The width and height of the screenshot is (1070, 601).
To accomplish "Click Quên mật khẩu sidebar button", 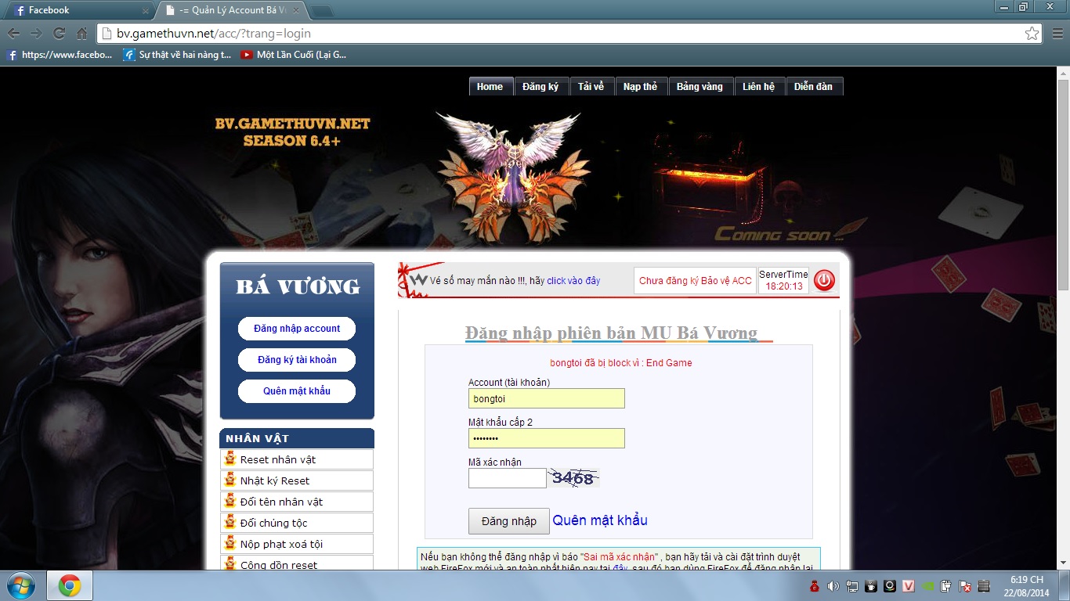I will (297, 391).
